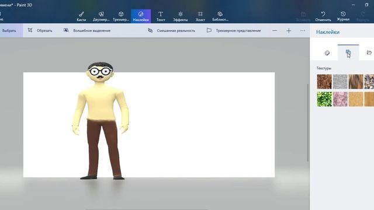
Task: Click the Вернуть redo button
Action: tap(363, 16)
